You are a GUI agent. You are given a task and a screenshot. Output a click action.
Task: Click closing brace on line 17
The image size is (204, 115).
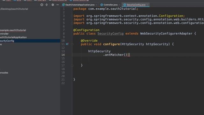point(82,65)
